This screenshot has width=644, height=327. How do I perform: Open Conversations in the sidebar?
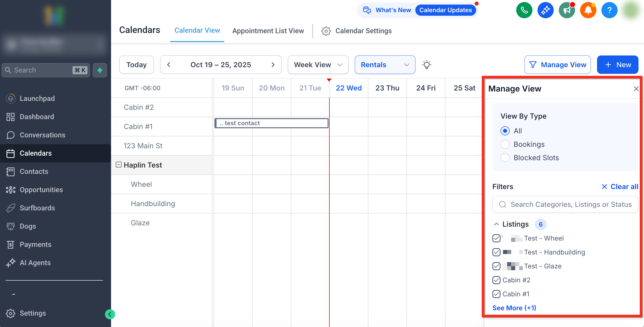(42, 135)
